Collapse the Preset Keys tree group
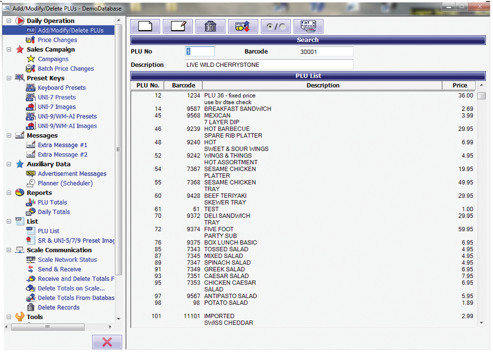This screenshot has width=493, height=353. [x=9, y=78]
